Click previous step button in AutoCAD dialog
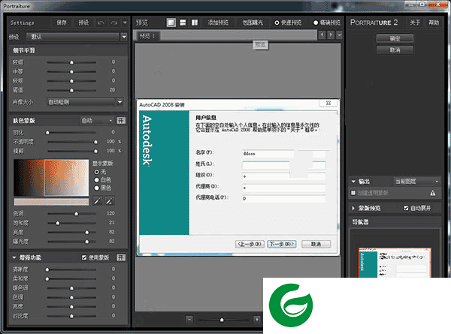 tap(250, 244)
